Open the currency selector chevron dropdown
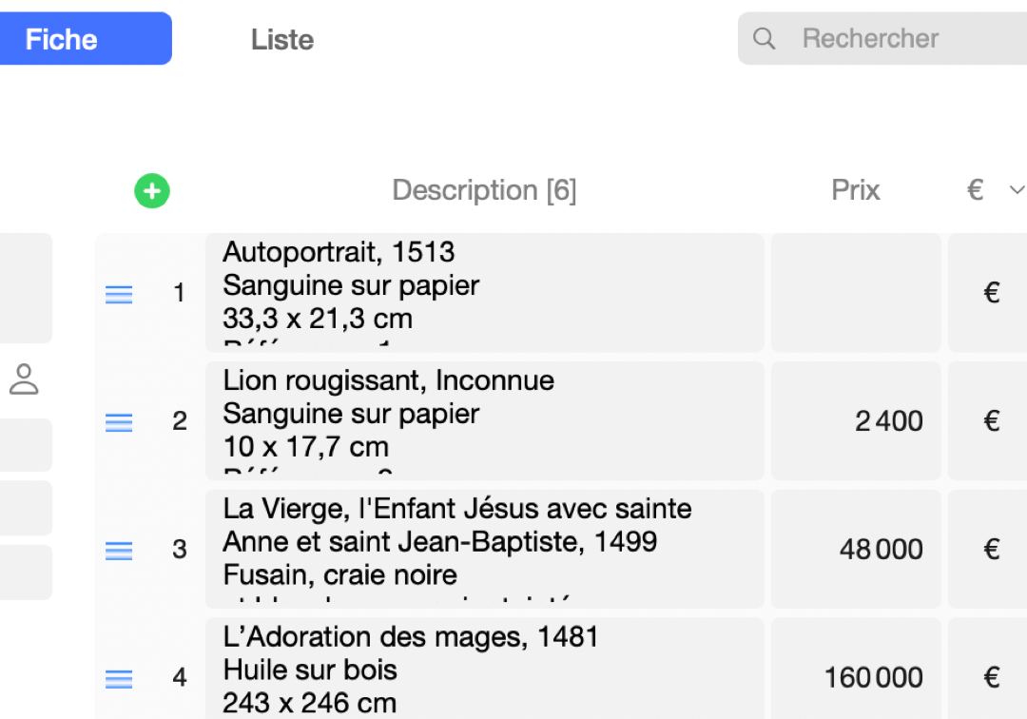The image size is (1027, 719). (x=1017, y=189)
